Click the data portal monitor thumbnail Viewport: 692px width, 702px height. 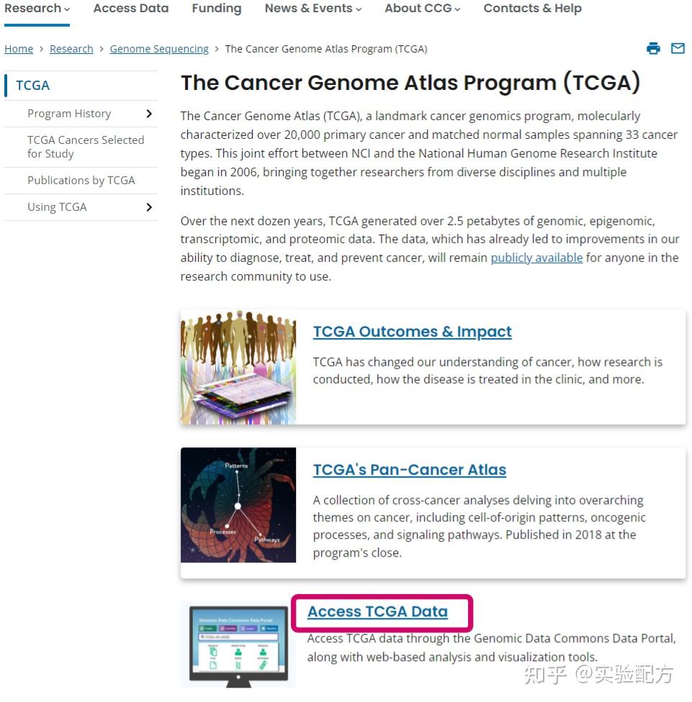coord(238,644)
